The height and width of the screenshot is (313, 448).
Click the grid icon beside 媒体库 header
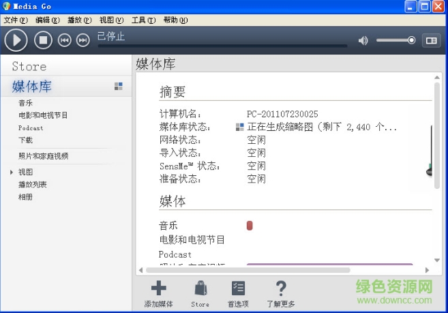click(118, 86)
